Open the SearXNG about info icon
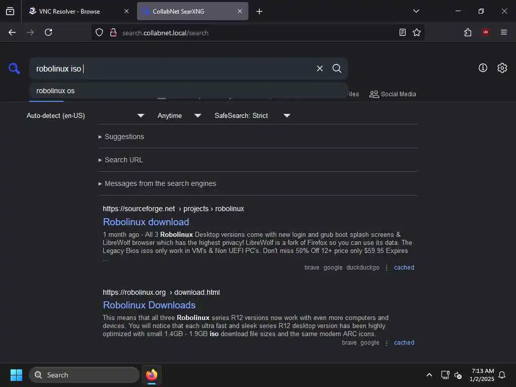Viewport: 516px width, 387px height. pyautogui.click(x=483, y=68)
